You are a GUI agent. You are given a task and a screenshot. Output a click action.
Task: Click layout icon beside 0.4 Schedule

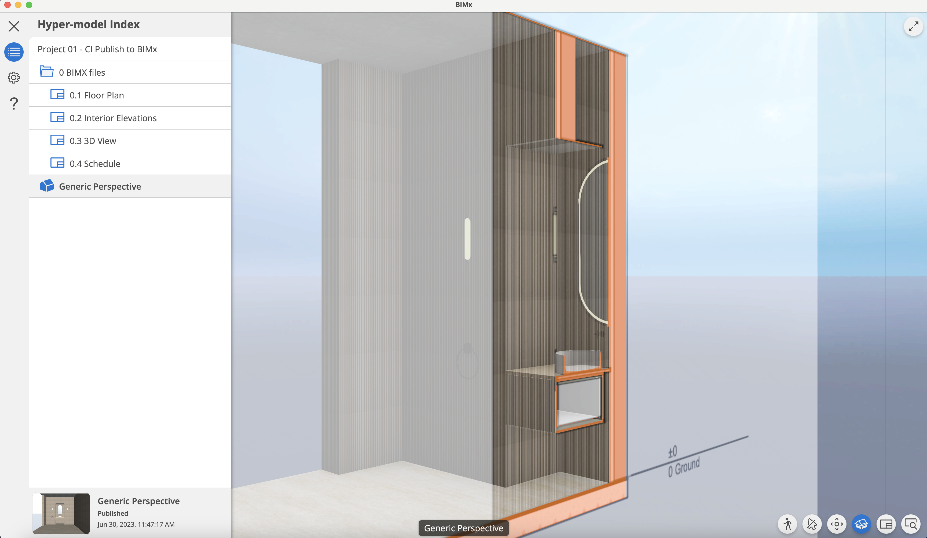(x=57, y=163)
